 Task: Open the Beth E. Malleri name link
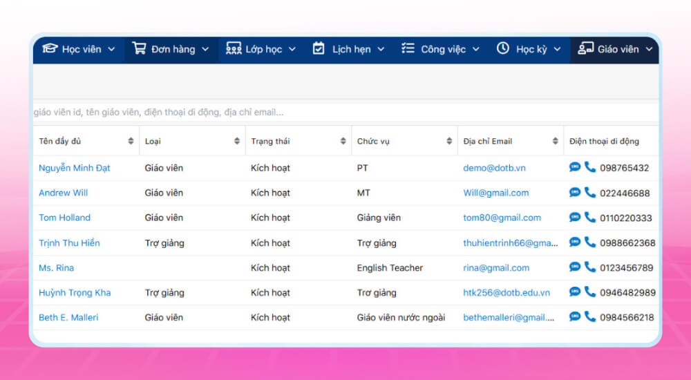68,317
